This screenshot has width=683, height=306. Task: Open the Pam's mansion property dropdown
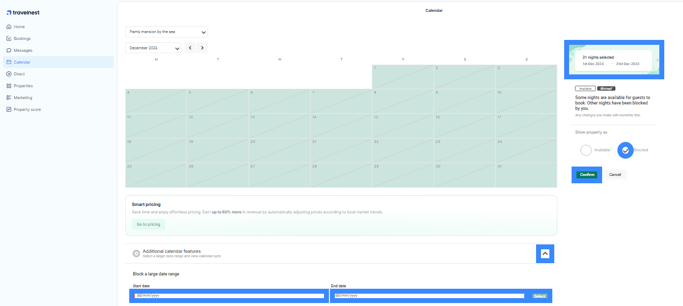[166, 31]
